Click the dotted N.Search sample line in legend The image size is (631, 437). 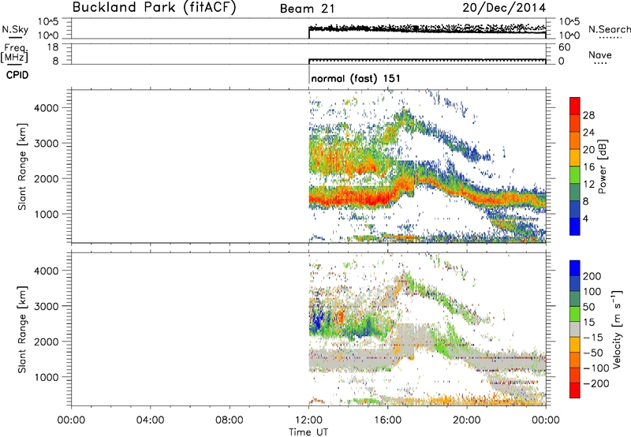pyautogui.click(x=610, y=37)
